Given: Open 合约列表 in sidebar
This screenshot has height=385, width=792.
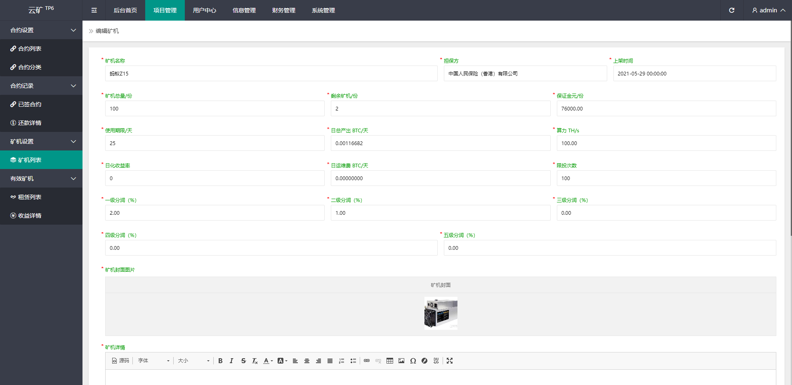Looking at the screenshot, I should point(41,49).
